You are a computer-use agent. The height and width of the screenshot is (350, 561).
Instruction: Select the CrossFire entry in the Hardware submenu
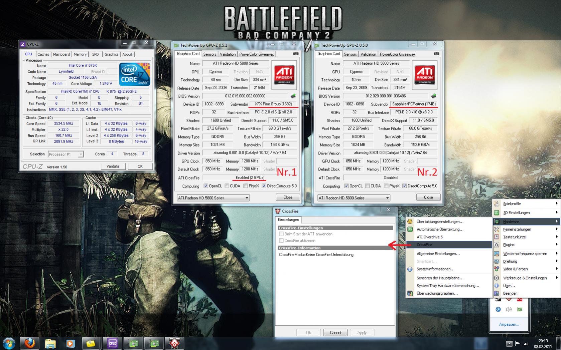pos(449,245)
